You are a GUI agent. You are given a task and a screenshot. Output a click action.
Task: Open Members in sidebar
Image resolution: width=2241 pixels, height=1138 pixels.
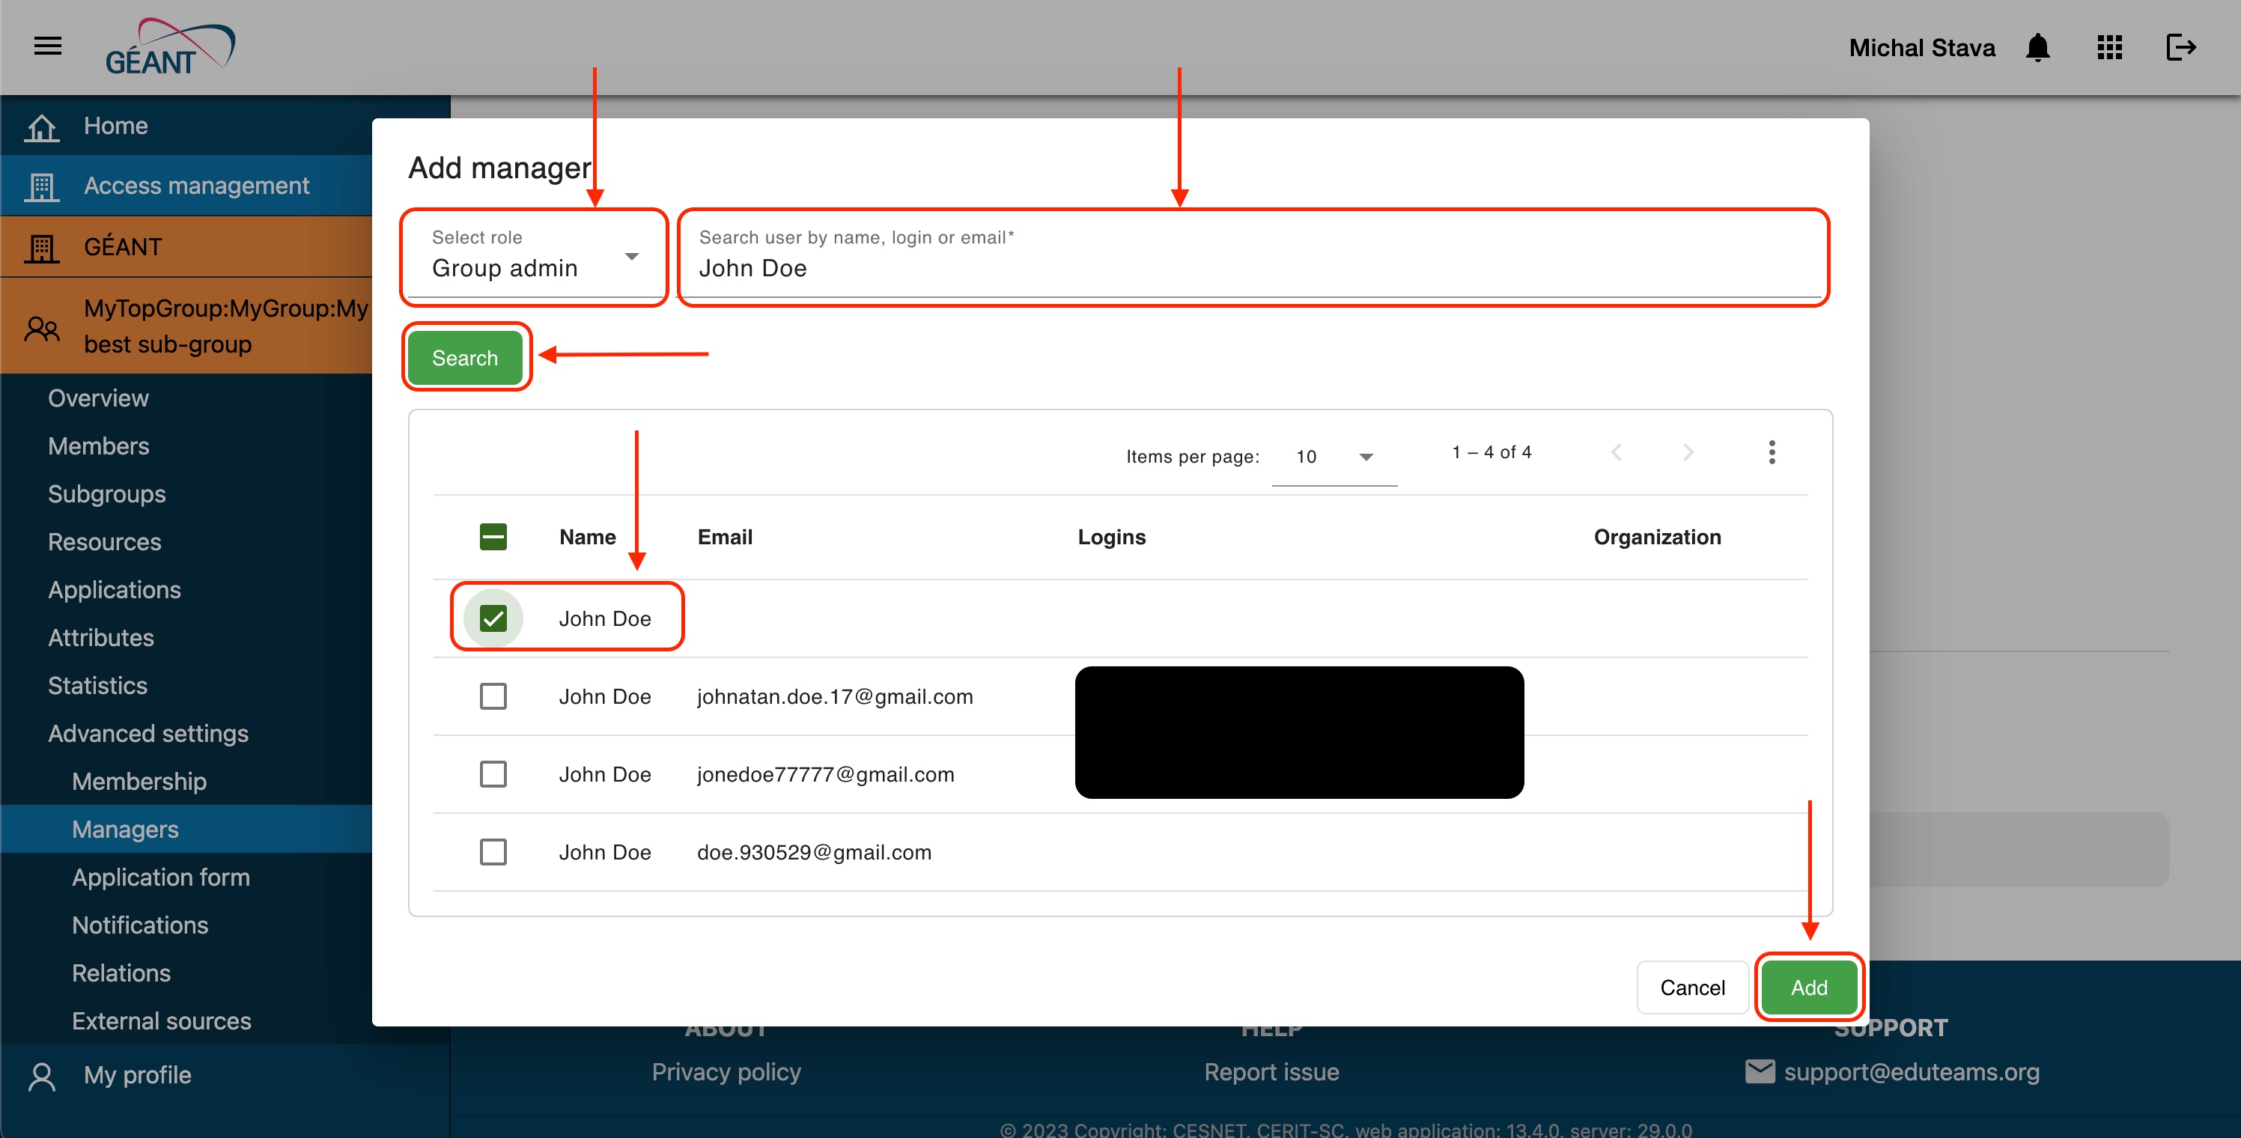(98, 446)
